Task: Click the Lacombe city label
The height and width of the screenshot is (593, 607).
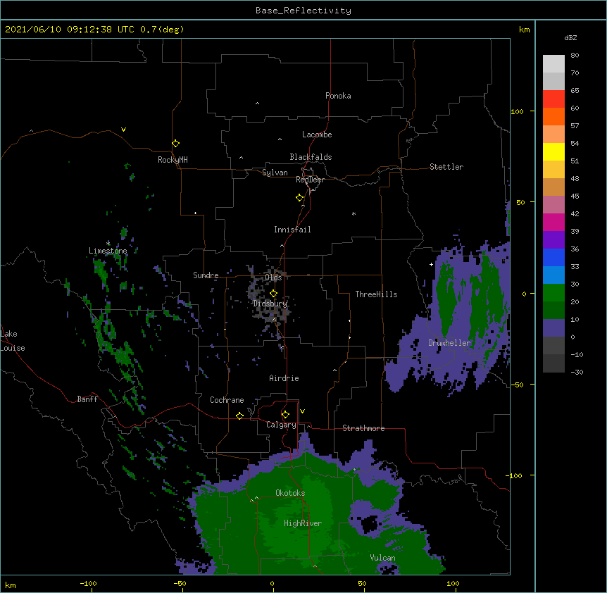Action: point(317,135)
